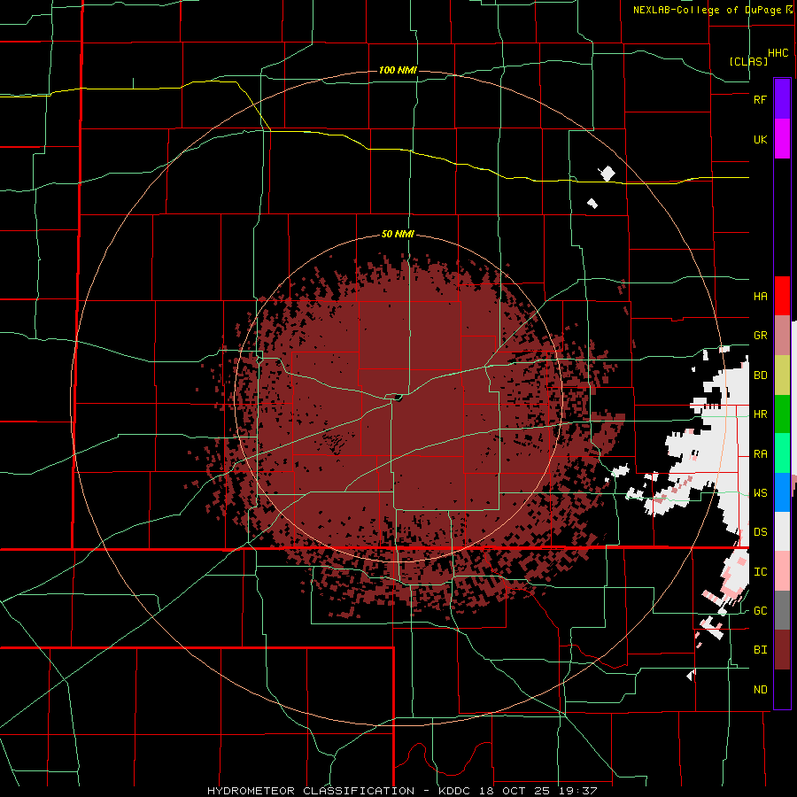Select the white DS legend color swatch
This screenshot has width=797, height=797.
point(782,531)
